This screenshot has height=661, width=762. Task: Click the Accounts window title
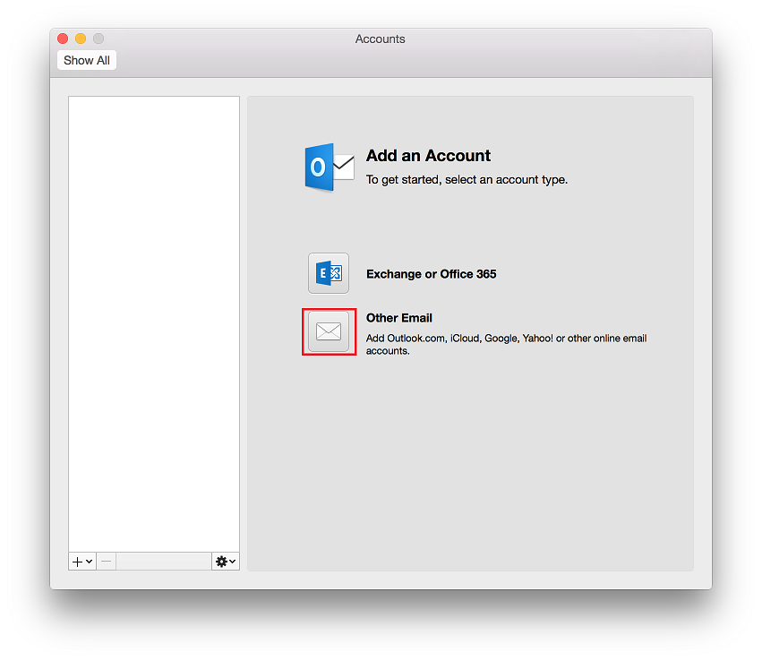(x=380, y=39)
